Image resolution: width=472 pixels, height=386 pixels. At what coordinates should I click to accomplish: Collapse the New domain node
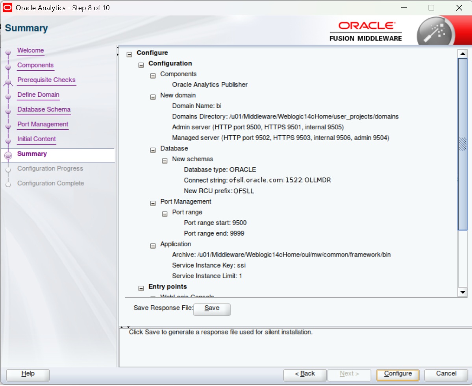[x=153, y=97]
